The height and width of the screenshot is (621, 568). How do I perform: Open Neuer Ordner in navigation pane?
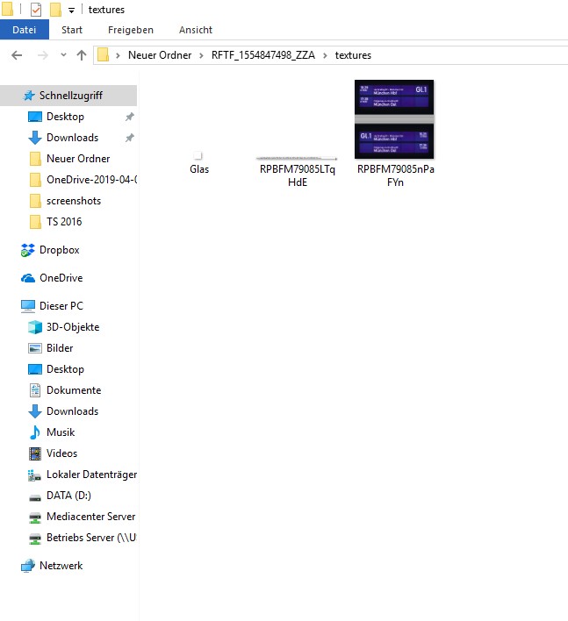[78, 159]
